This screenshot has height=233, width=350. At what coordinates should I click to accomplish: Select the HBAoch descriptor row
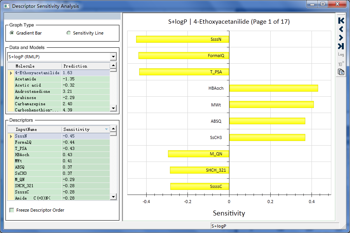pyautogui.click(x=59, y=155)
